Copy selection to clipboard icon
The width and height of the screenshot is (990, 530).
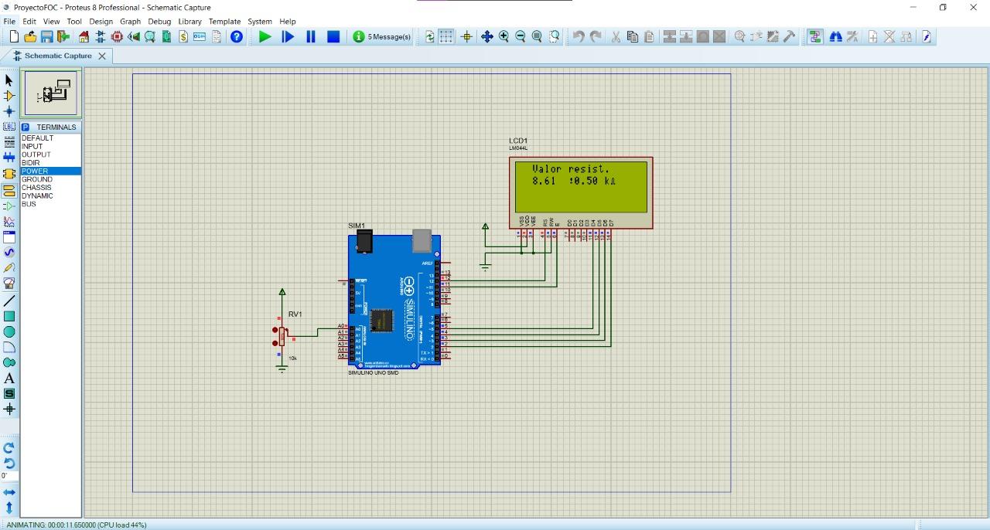(632, 36)
